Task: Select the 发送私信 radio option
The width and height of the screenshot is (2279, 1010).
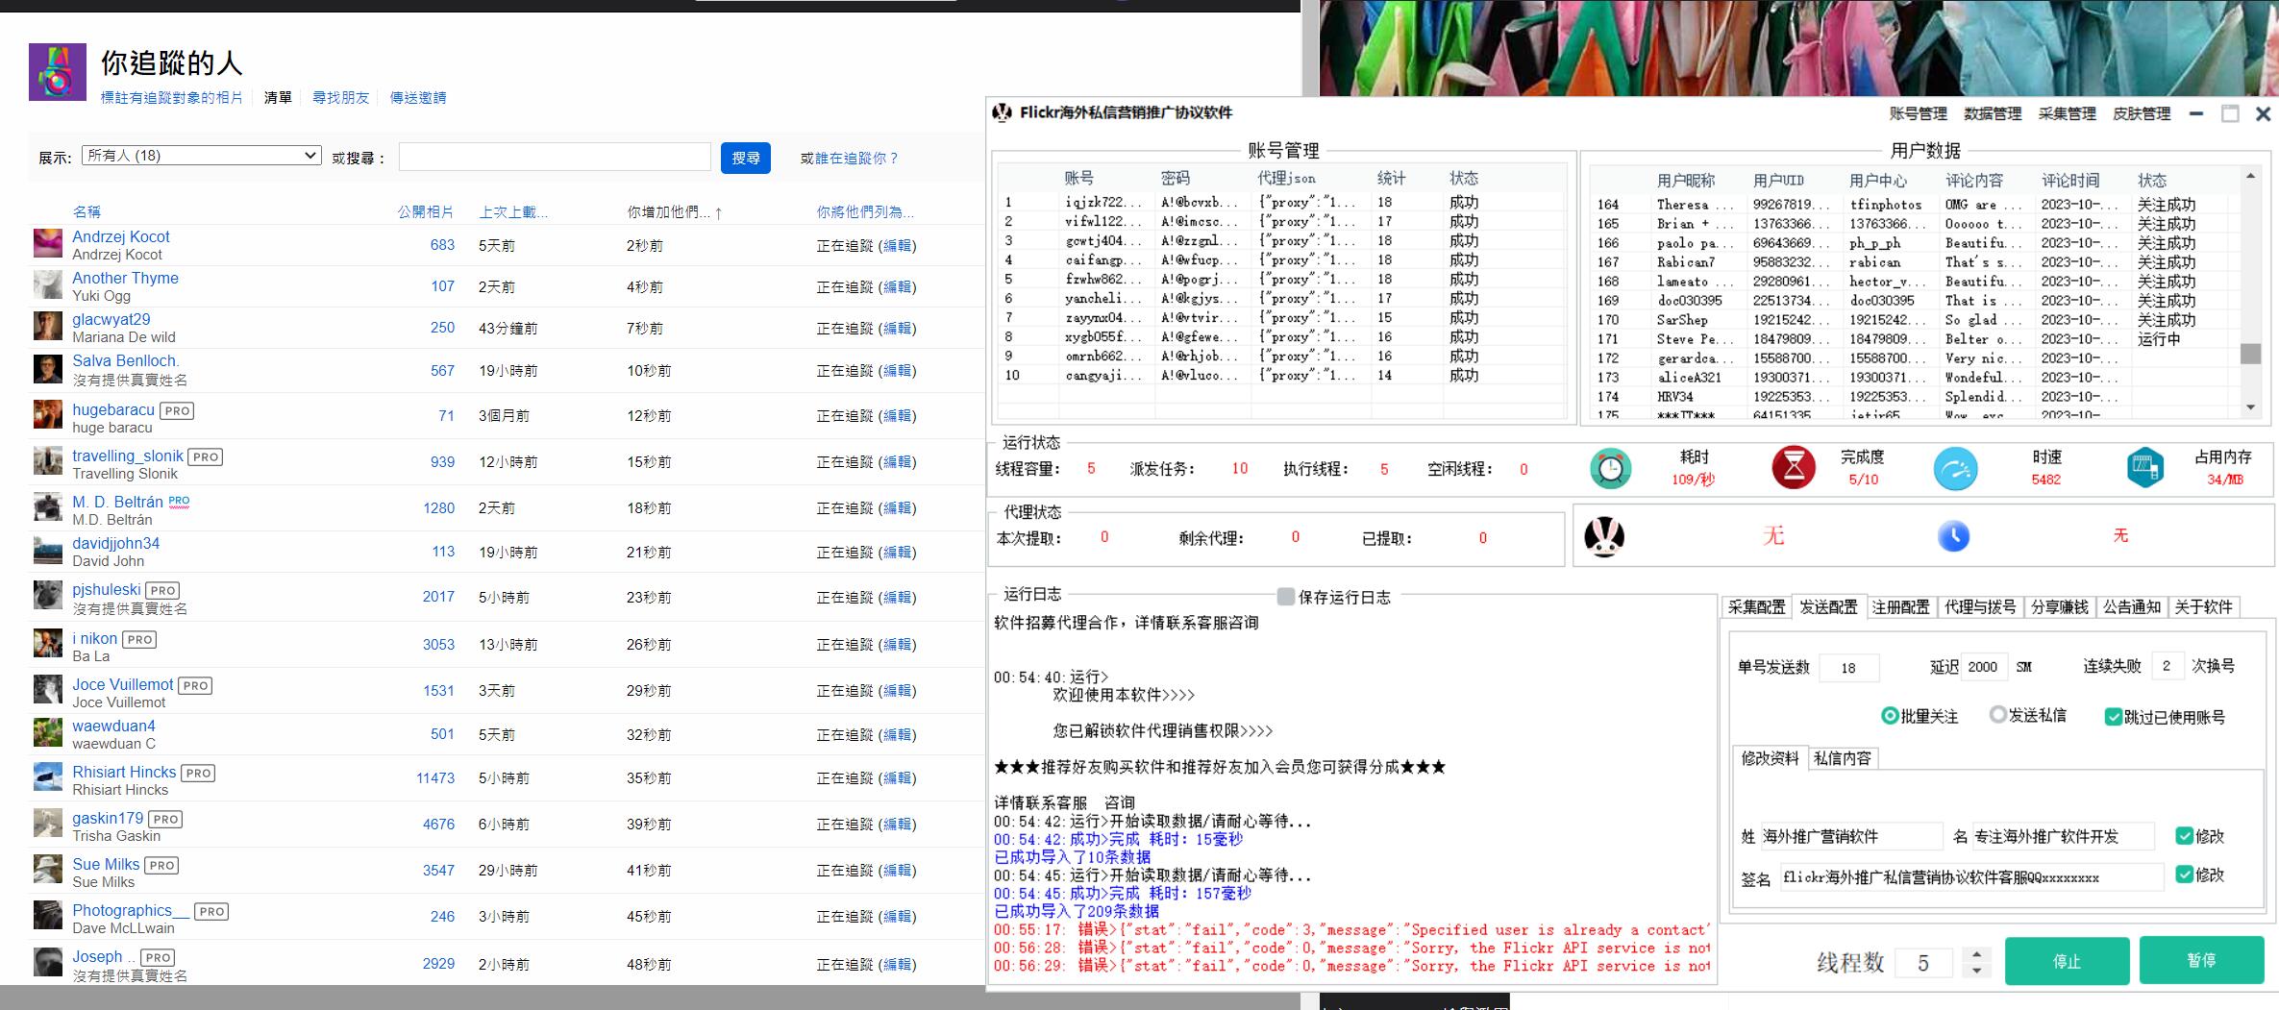Action: [x=1998, y=715]
